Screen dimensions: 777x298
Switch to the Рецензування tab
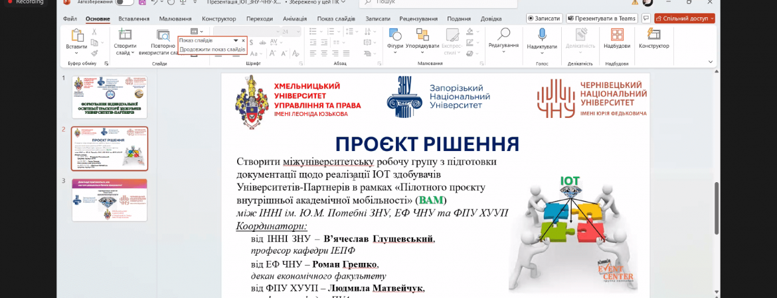point(418,19)
